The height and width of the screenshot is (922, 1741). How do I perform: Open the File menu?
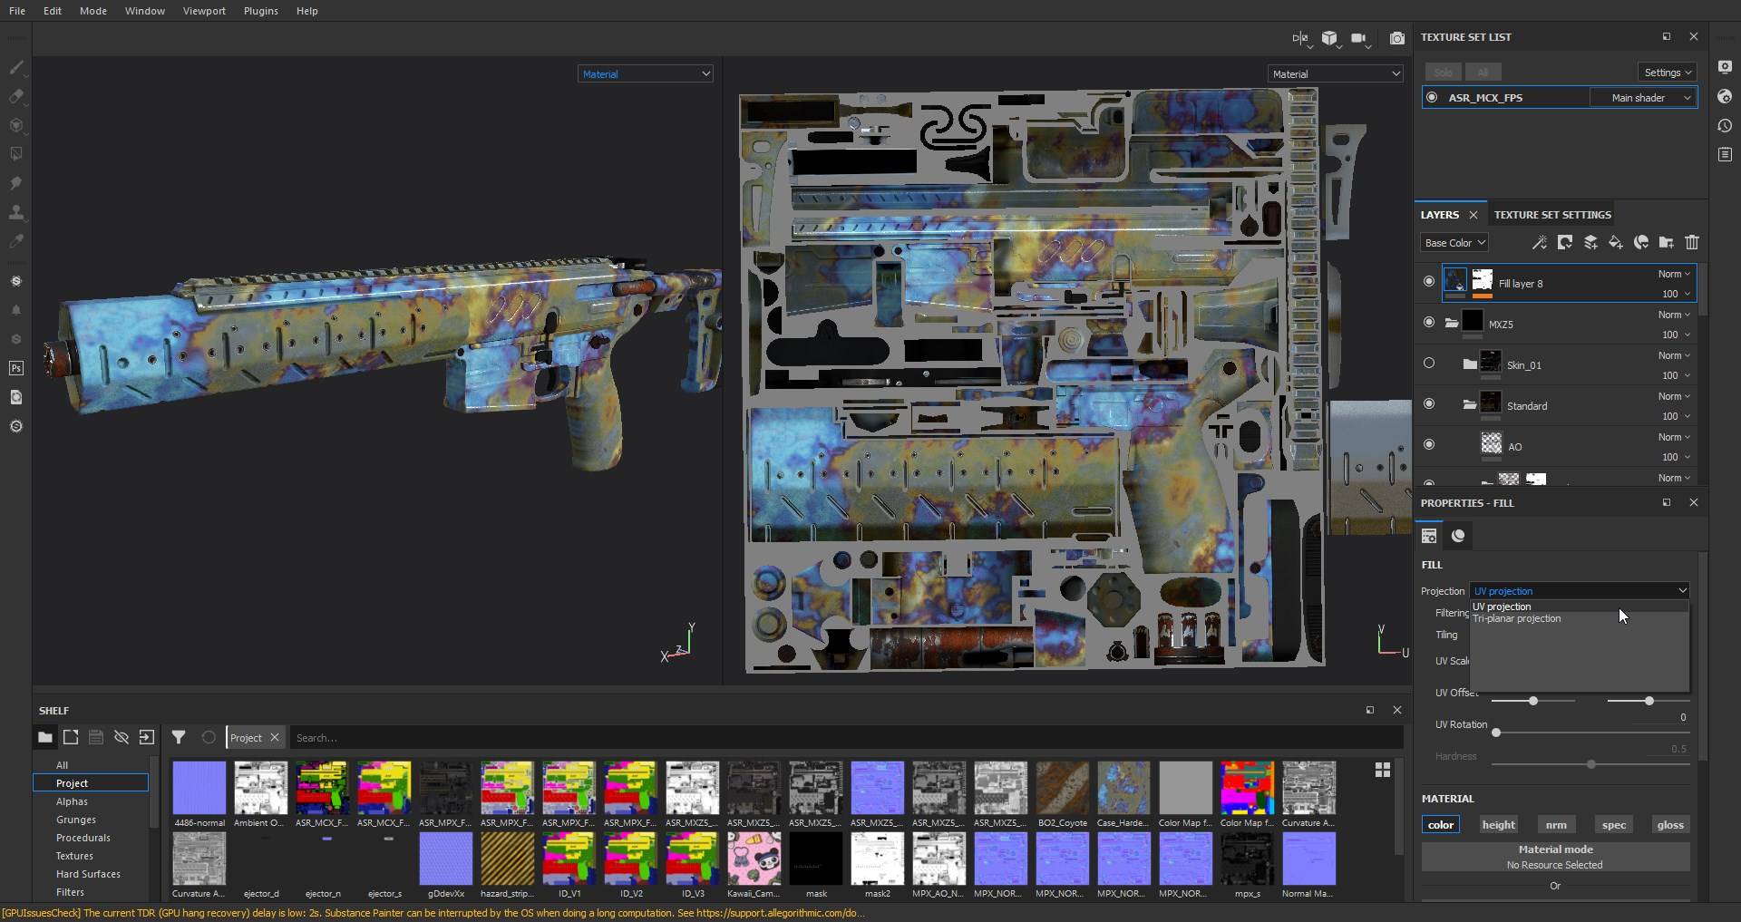(17, 11)
